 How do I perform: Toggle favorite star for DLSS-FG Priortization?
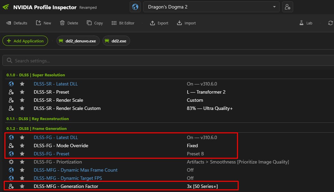tap(22, 162)
